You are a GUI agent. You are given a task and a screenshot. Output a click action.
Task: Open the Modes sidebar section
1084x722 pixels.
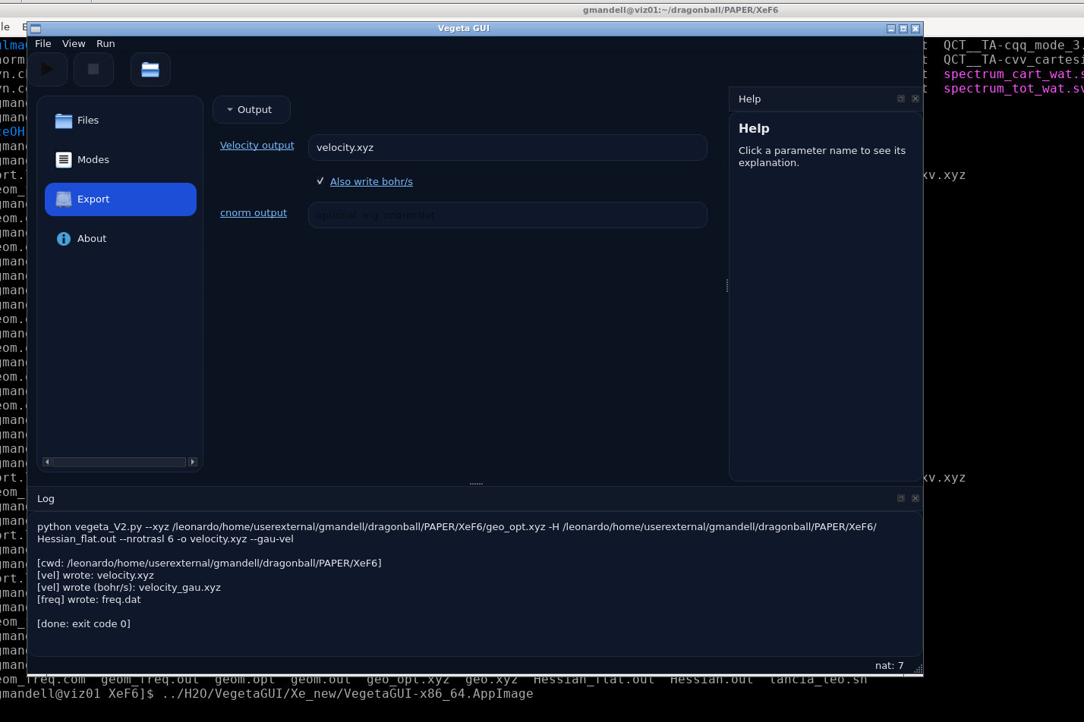click(121, 159)
